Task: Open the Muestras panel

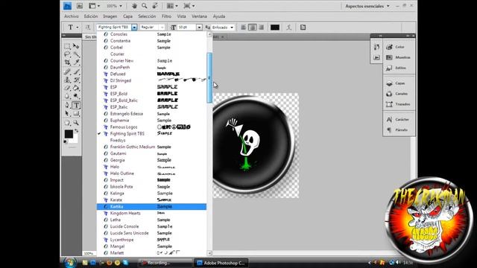Action: pos(399,57)
